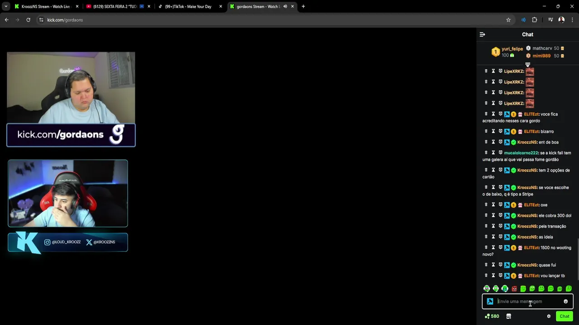Image resolution: width=579 pixels, height=325 pixels.
Task: Open the emoji picker in message box
Action: [x=565, y=302]
